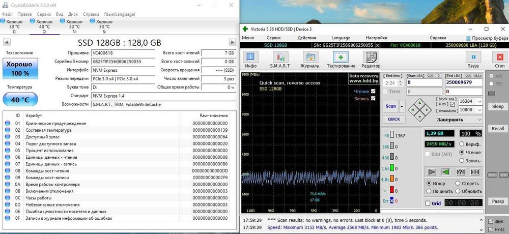Open Настройки menu in Victoria
The image size is (509, 234).
[x=376, y=38]
